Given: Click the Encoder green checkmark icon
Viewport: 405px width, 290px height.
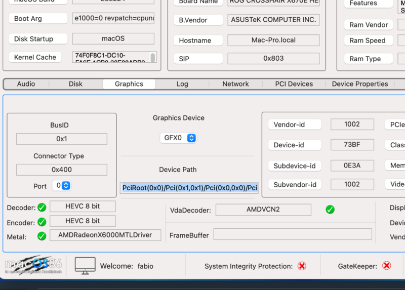Looking at the screenshot, I should (x=42, y=222).
